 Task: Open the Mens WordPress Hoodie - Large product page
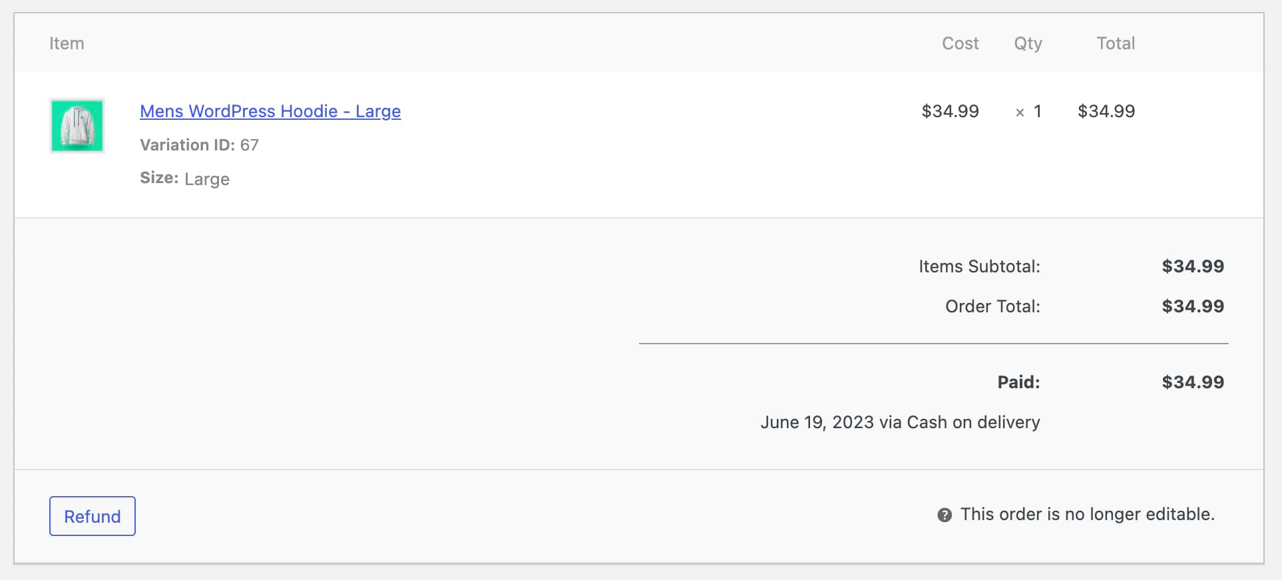(x=270, y=111)
